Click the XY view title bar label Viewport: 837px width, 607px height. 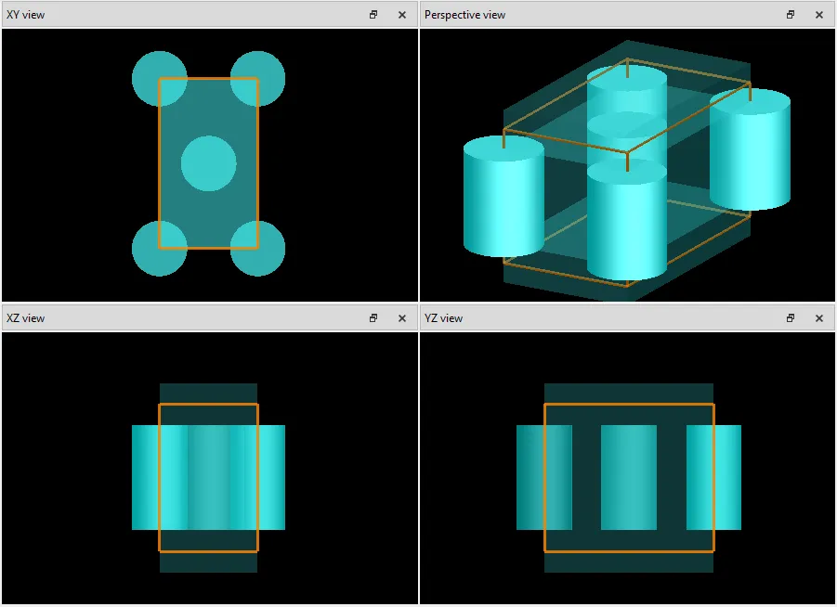click(26, 15)
